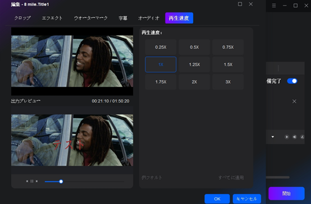Choose 1.75X playback speed
311x204 pixels.
coord(161,82)
